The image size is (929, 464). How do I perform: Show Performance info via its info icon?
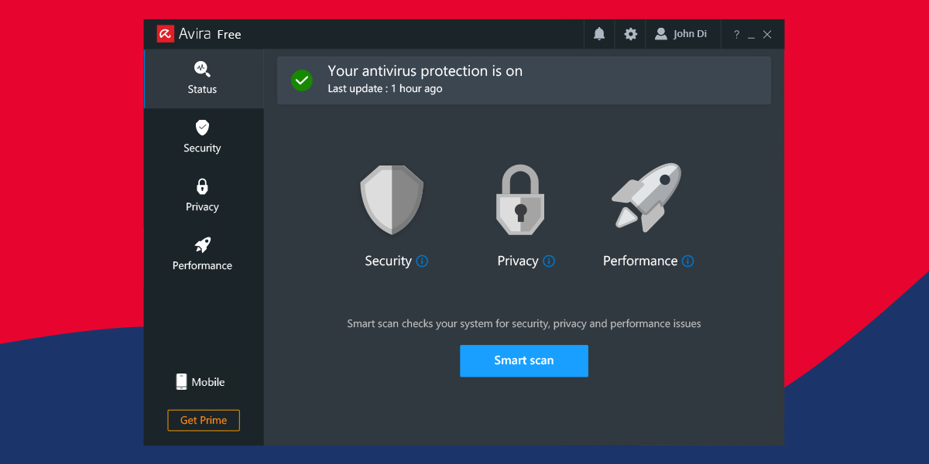687,261
